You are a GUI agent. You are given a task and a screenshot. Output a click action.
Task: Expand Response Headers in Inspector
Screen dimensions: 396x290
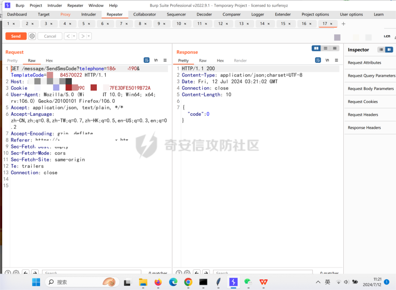(x=370, y=128)
